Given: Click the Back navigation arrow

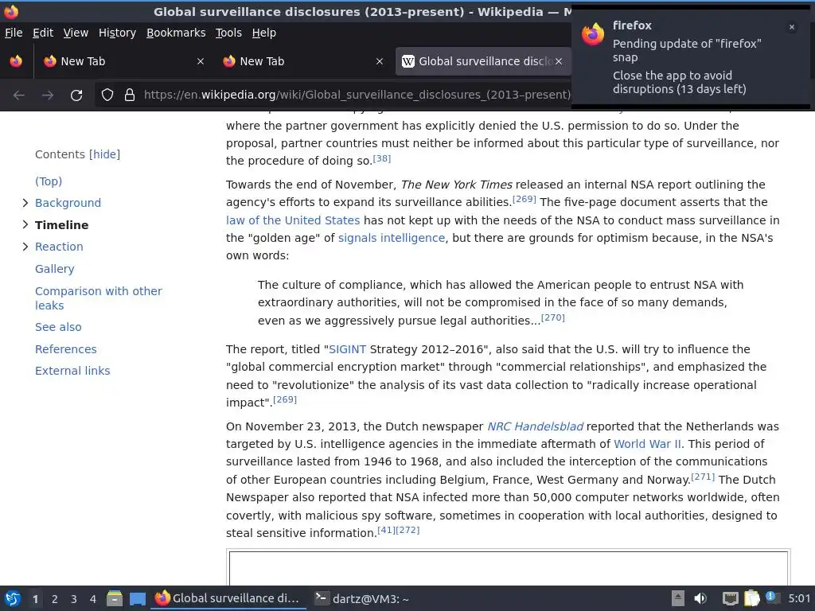Looking at the screenshot, I should coord(19,95).
